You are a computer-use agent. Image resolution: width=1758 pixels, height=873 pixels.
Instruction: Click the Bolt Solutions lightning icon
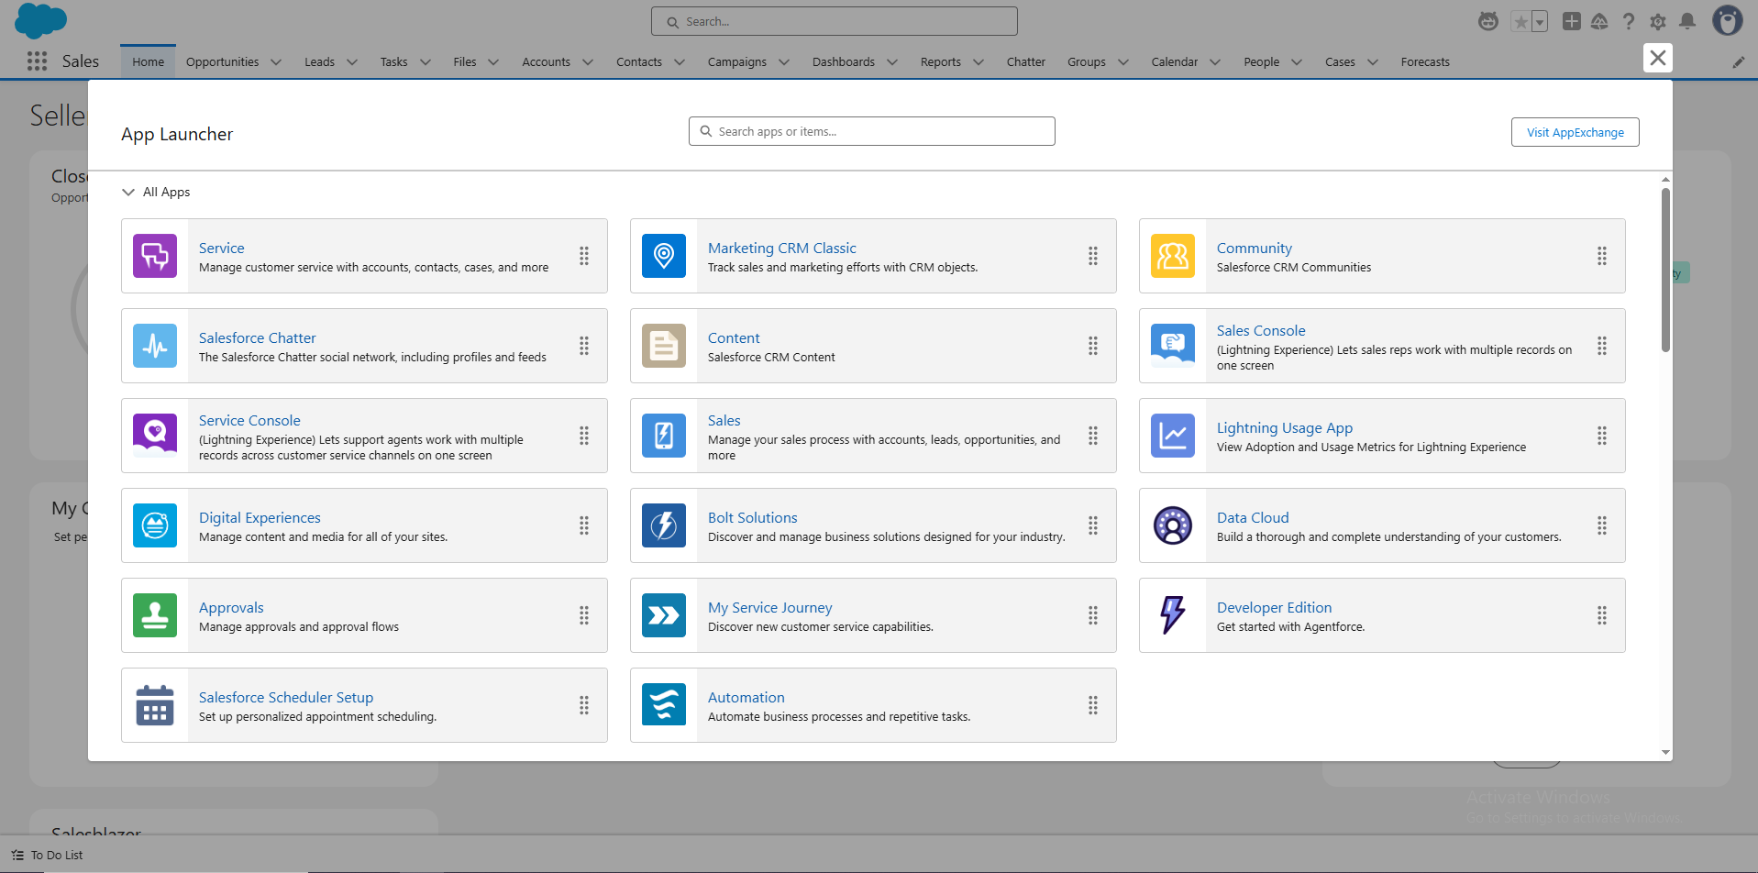(x=664, y=525)
